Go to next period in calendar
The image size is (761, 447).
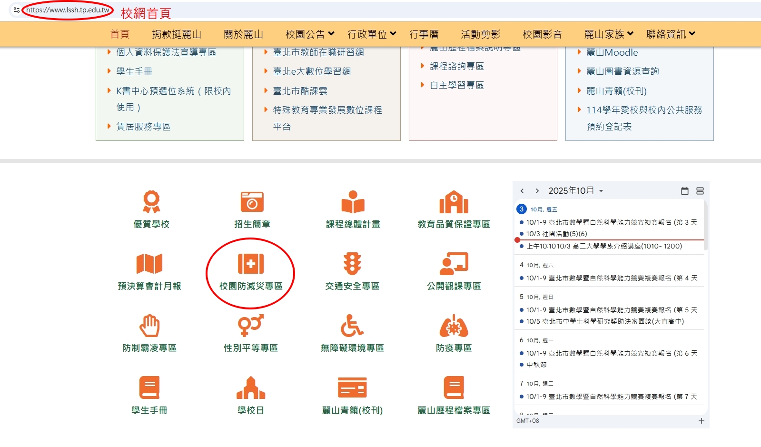[537, 191]
